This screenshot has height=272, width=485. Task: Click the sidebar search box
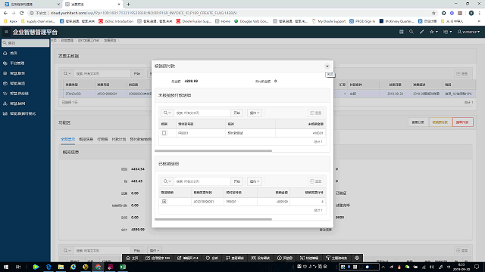click(x=25, y=43)
